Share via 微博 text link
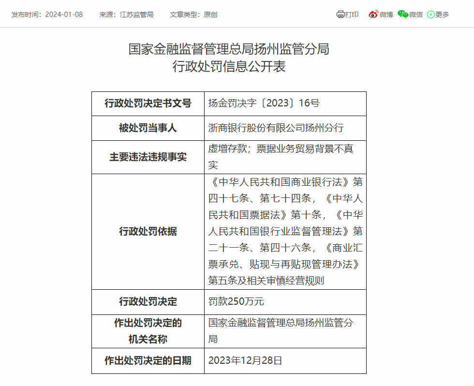The width and height of the screenshot is (474, 386). coord(386,15)
